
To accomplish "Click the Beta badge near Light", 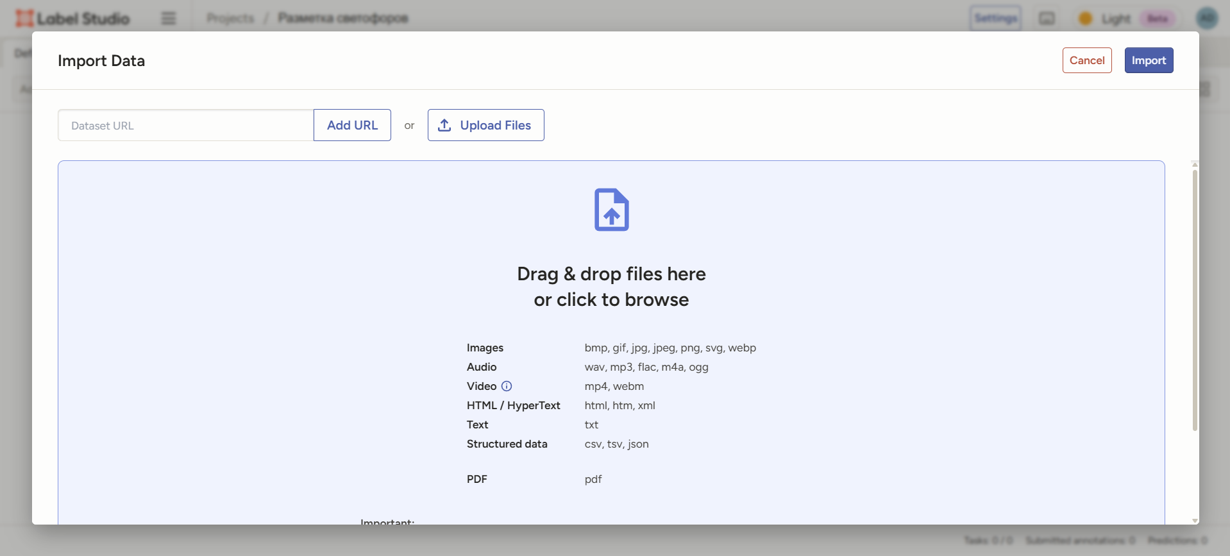I will pyautogui.click(x=1157, y=19).
